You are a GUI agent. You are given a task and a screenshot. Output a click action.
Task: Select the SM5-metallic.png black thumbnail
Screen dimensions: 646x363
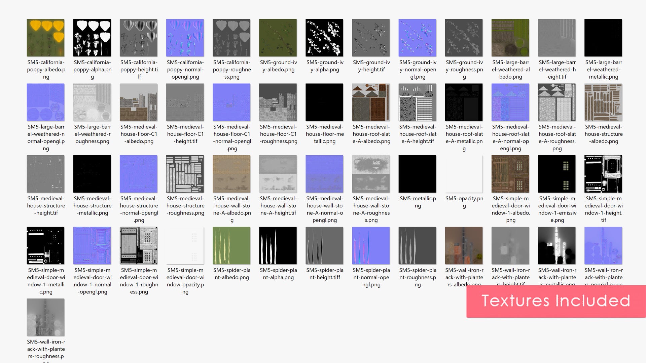pyautogui.click(x=417, y=174)
